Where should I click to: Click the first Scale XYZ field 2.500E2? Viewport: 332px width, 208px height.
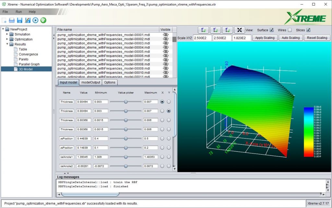click(x=202, y=38)
